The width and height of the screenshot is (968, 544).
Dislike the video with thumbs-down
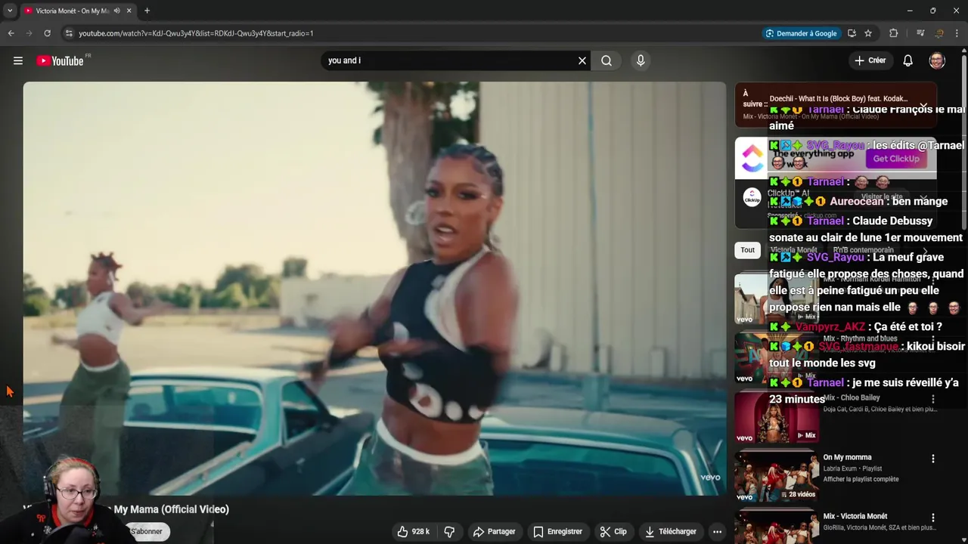449,532
